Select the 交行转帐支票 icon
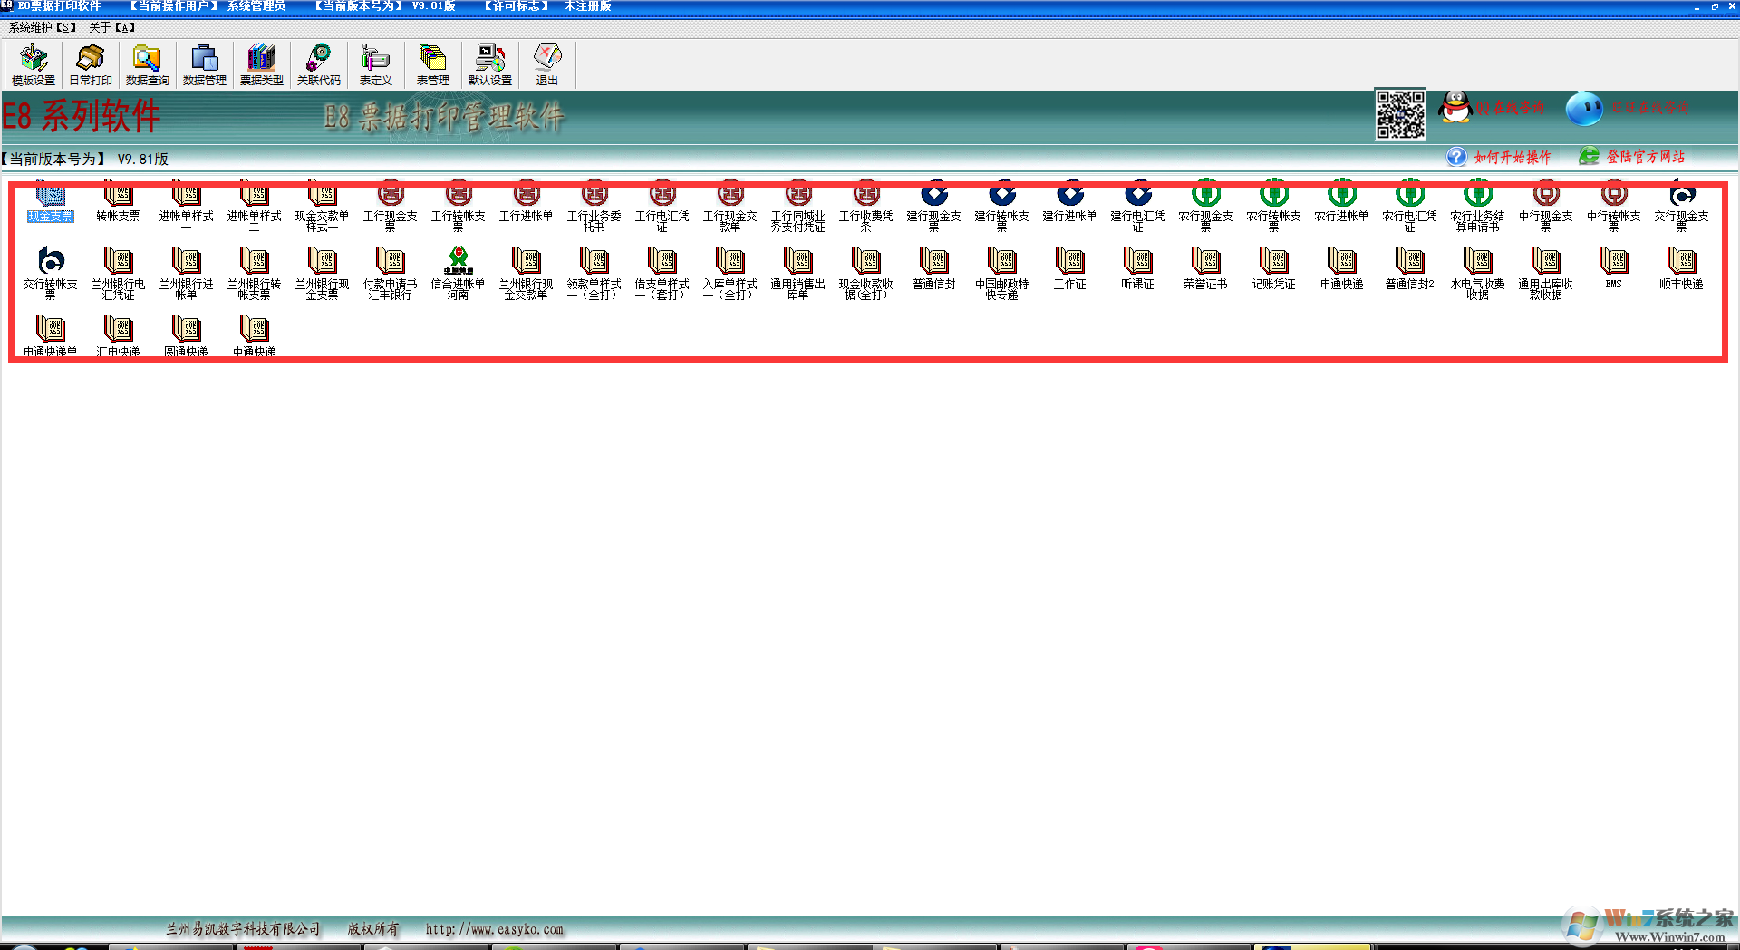This screenshot has height=950, width=1740. coord(51,273)
